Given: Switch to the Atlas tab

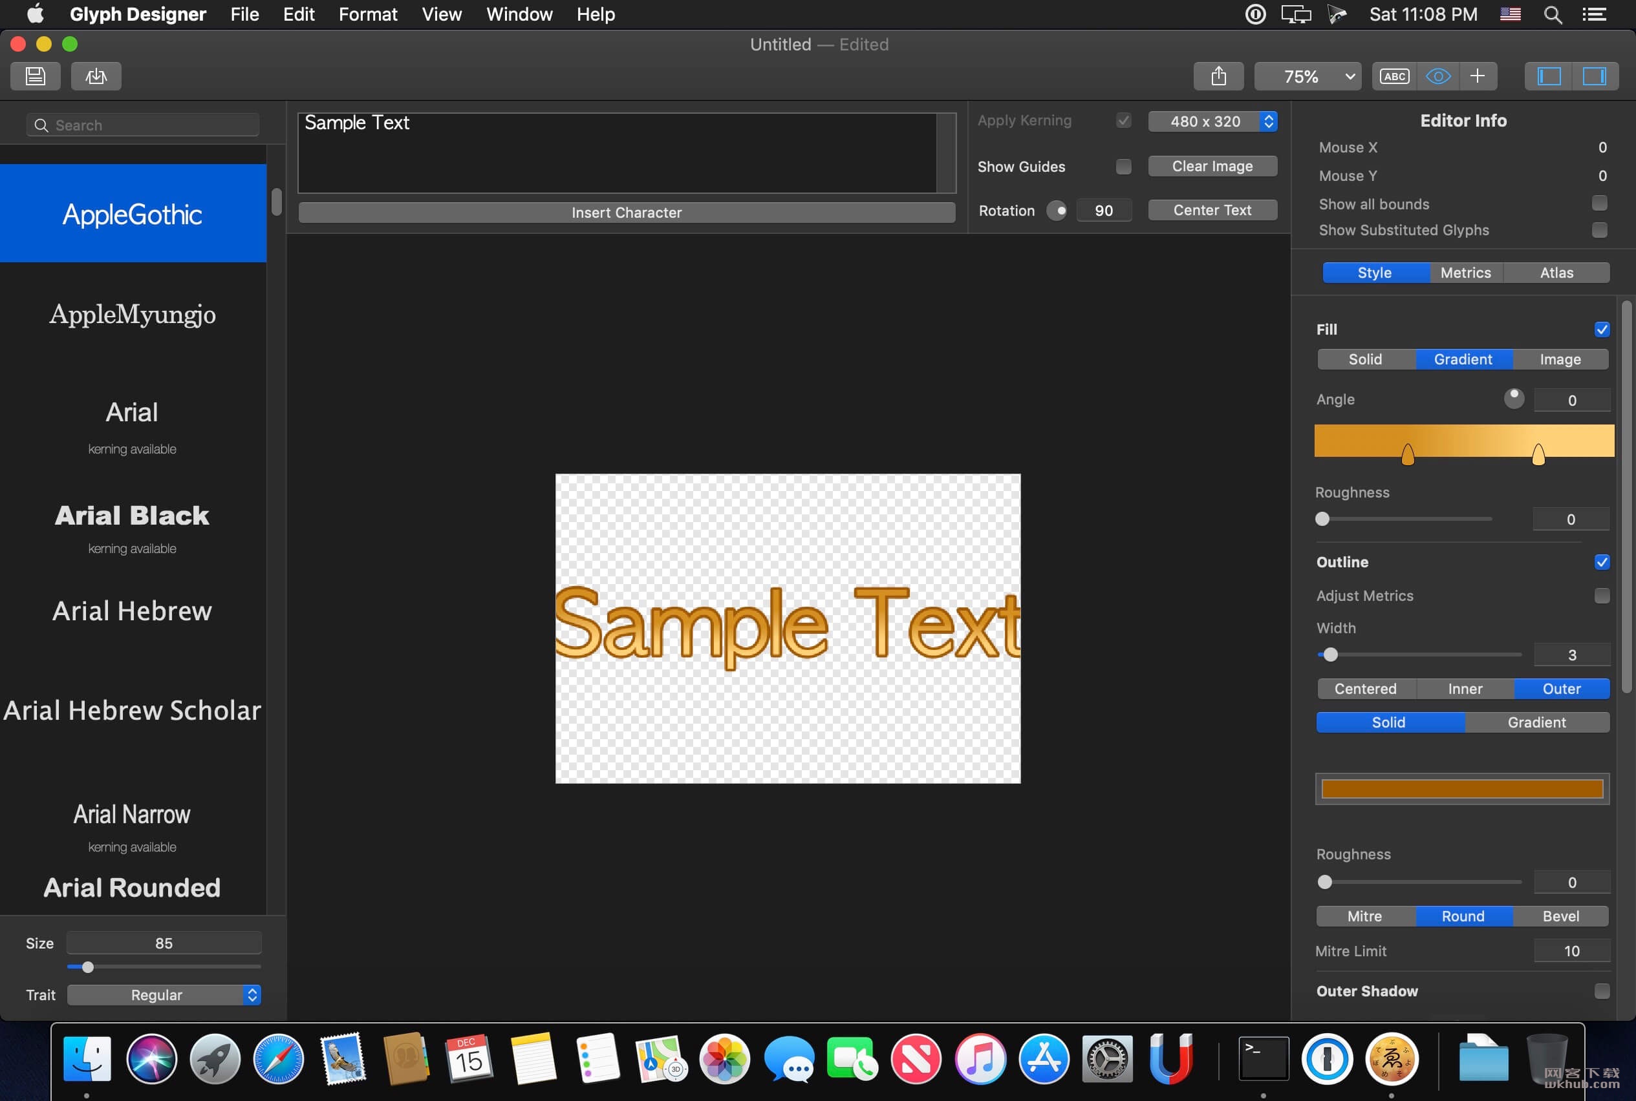Looking at the screenshot, I should pyautogui.click(x=1556, y=273).
